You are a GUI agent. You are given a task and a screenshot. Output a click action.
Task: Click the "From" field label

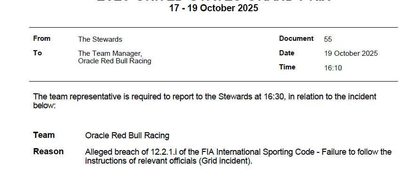click(x=42, y=38)
